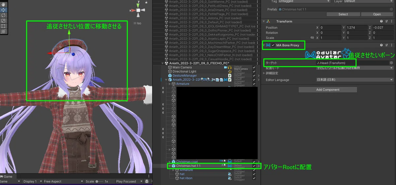The height and width of the screenshot is (185, 396).
Task: Switch to the Game tab
Action: pyautogui.click(x=7, y=177)
